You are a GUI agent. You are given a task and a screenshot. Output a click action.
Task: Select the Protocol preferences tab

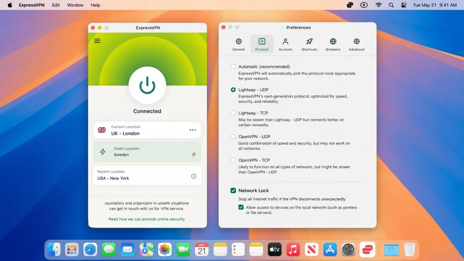[x=262, y=44]
